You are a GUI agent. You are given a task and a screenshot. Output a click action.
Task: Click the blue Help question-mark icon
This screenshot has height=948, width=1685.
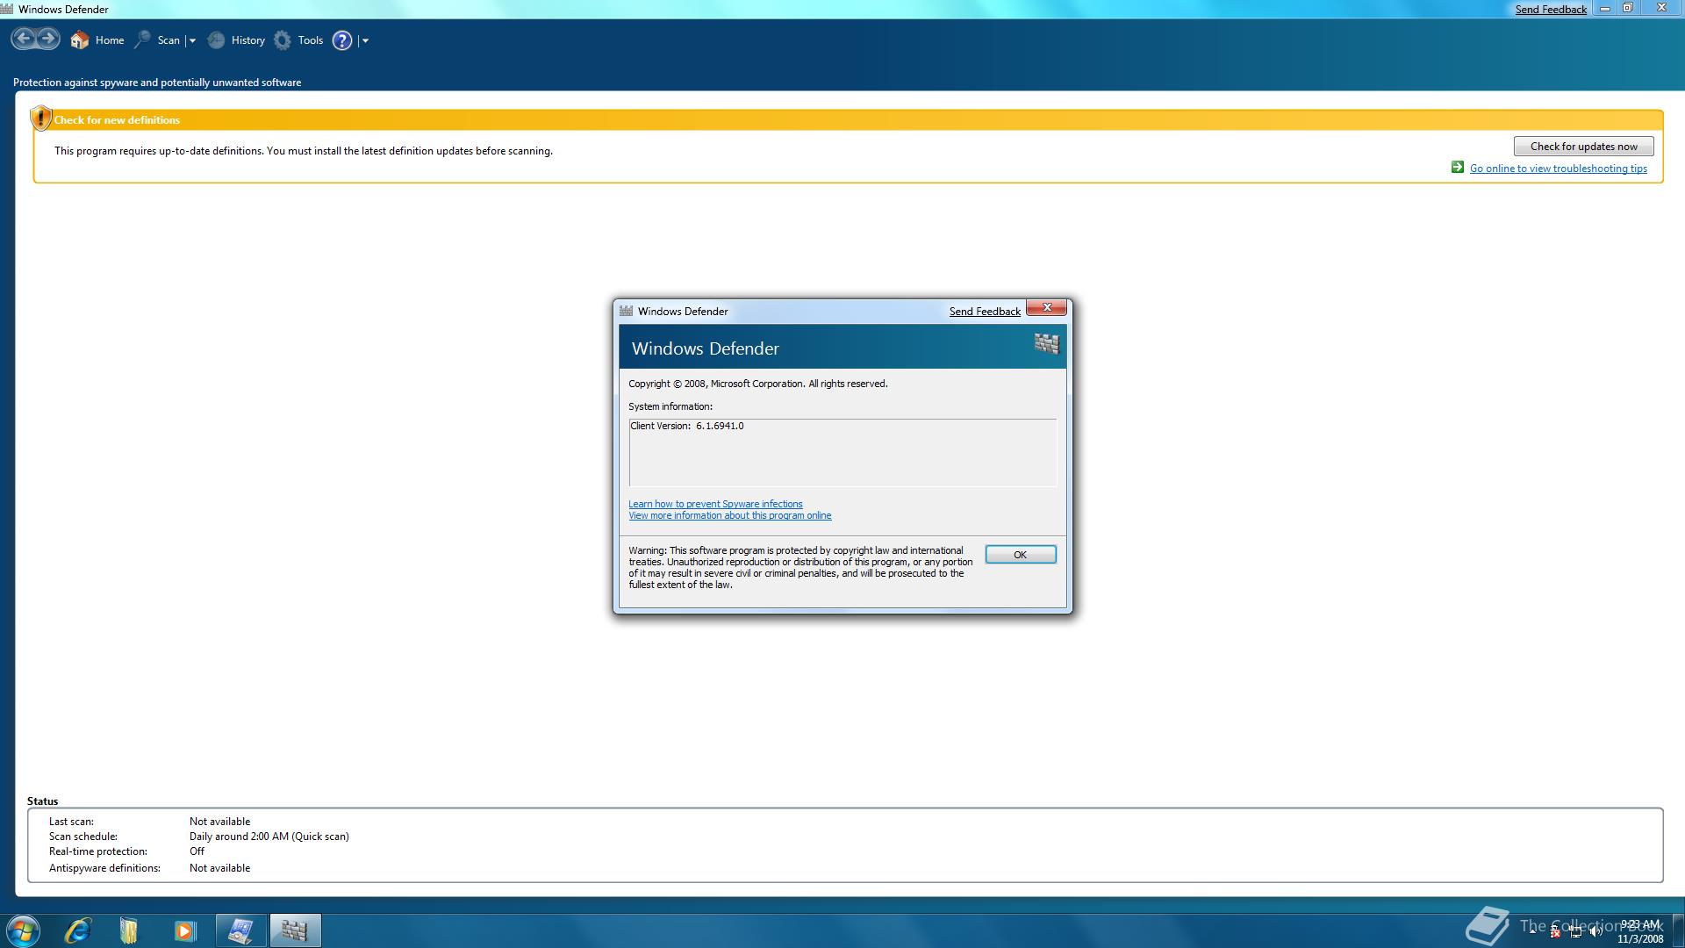pos(342,40)
